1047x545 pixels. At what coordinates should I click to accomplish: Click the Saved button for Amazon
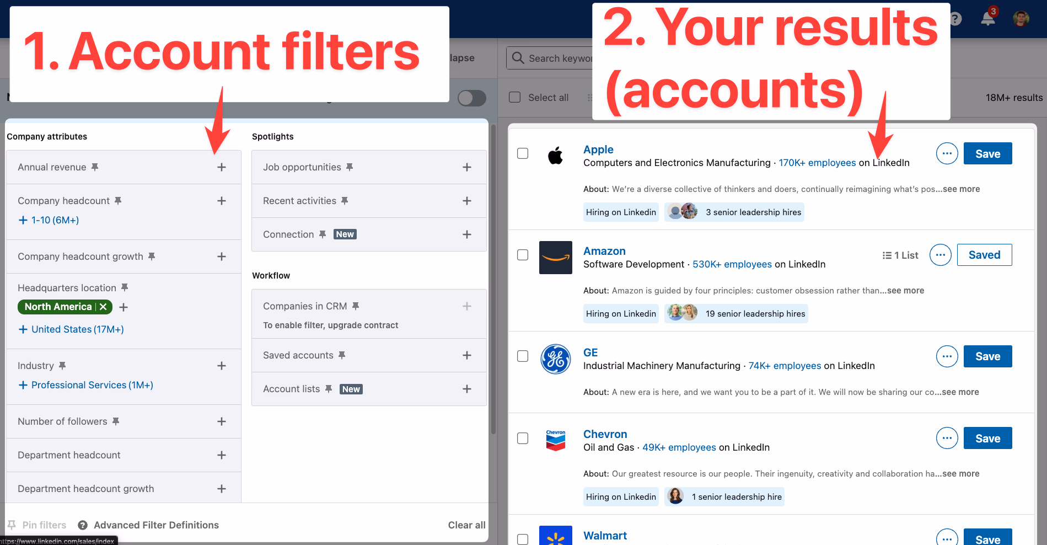984,255
